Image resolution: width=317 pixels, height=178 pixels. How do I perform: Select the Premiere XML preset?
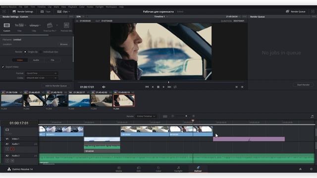(x=66, y=25)
